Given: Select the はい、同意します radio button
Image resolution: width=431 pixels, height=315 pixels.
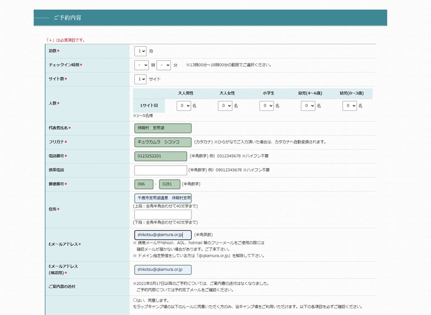Looking at the screenshot, I should (135, 300).
